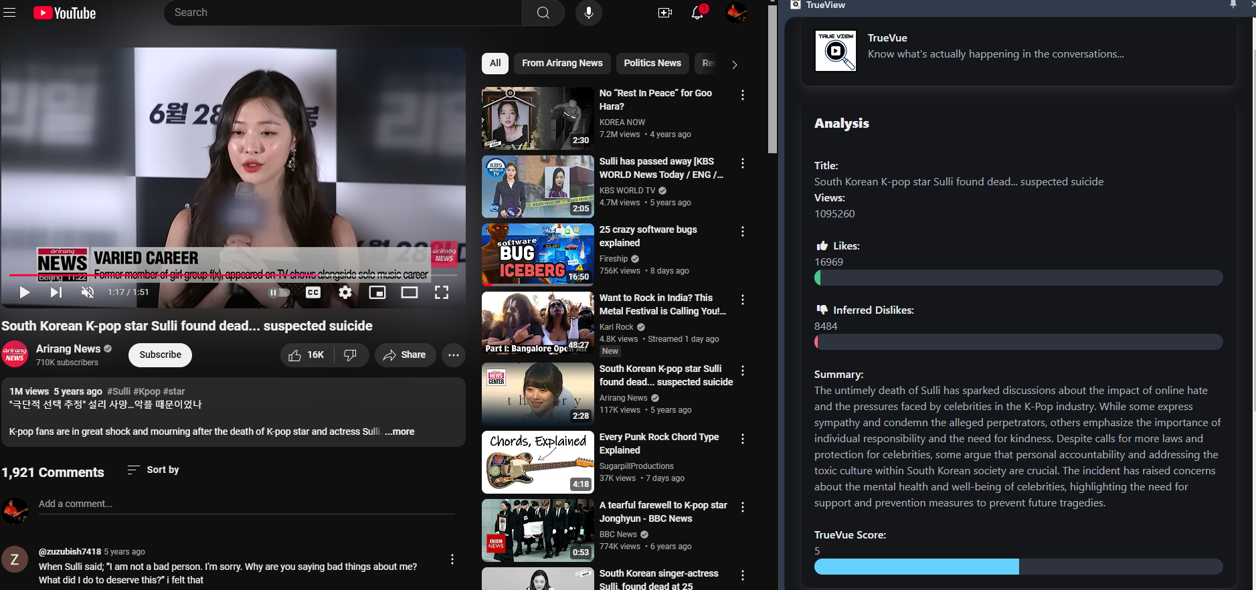
Task: Open Chords, Explained thumbnail
Action: pos(538,462)
